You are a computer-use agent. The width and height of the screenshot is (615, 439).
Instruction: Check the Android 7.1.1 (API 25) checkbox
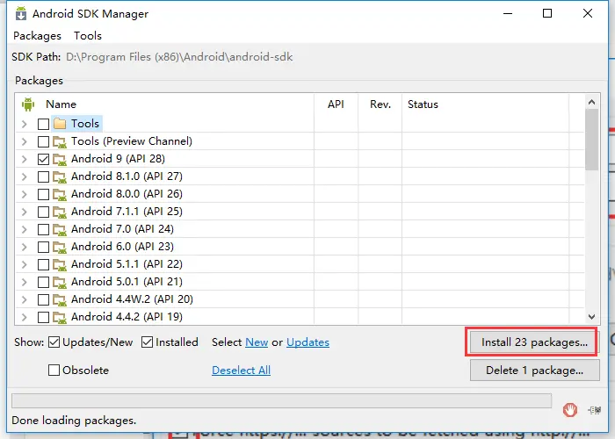pyautogui.click(x=43, y=212)
